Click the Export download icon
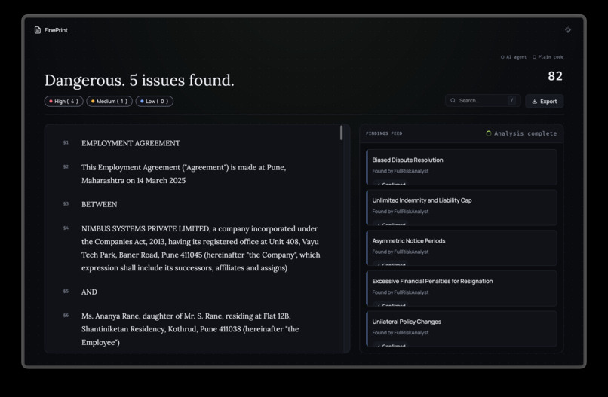This screenshot has width=608, height=397. point(534,102)
